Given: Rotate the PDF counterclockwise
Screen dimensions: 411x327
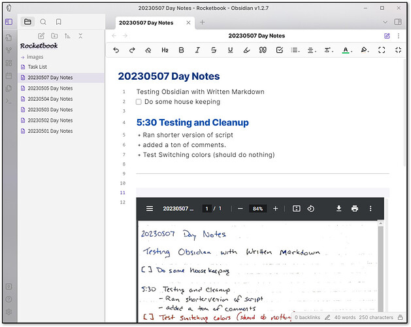Looking at the screenshot, I should pos(311,209).
